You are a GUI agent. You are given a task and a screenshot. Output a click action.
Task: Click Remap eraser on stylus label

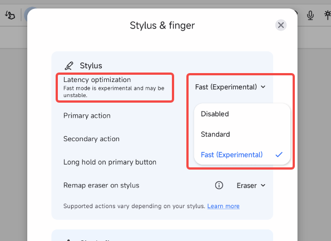101,185
